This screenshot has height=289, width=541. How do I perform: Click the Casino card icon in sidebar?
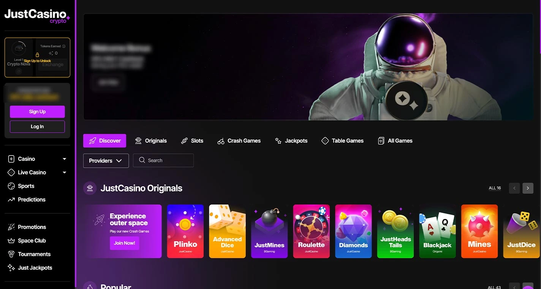[11, 159]
